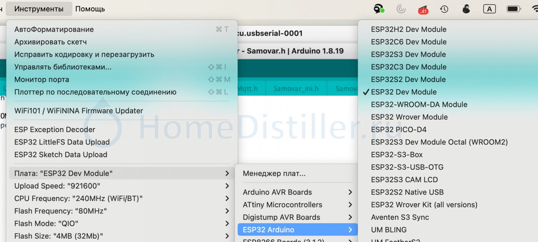Expand Flash Size: "4MB (32Mb)" submenu
This screenshot has height=242, width=538.
[x=122, y=236]
